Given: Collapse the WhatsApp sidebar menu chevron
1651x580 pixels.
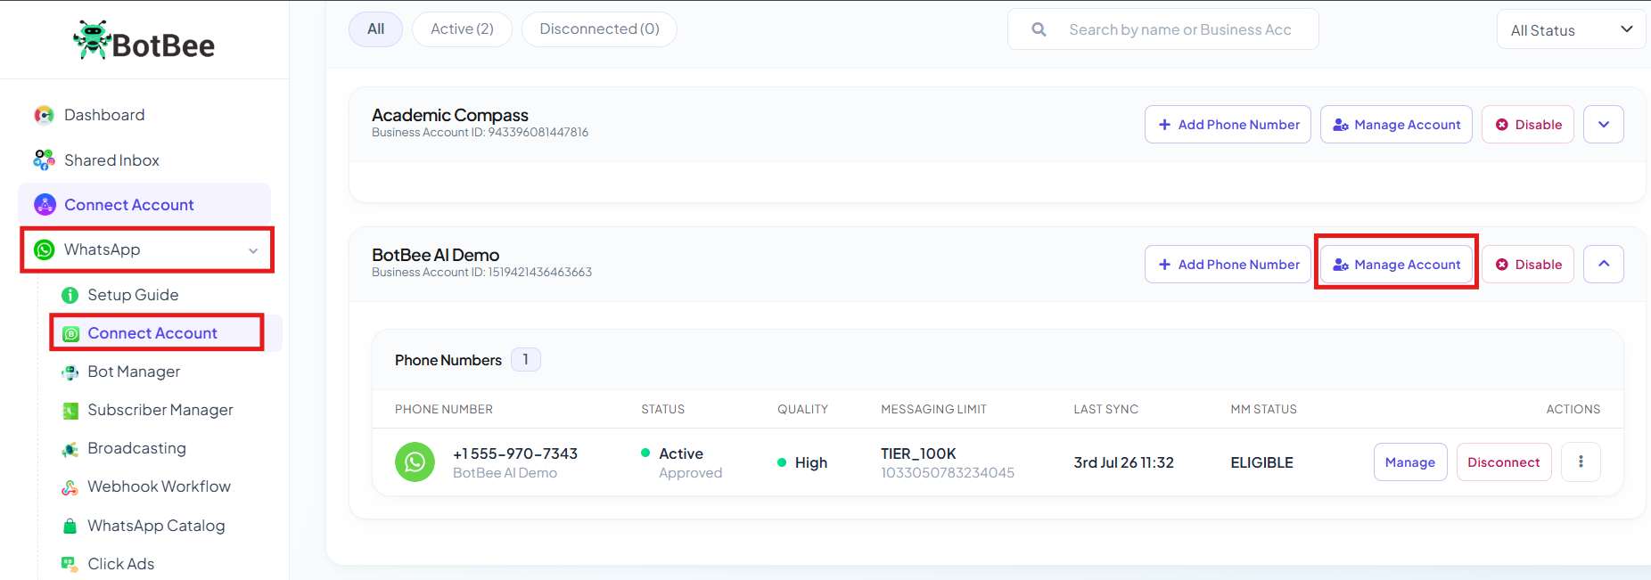Looking at the screenshot, I should click(x=253, y=250).
